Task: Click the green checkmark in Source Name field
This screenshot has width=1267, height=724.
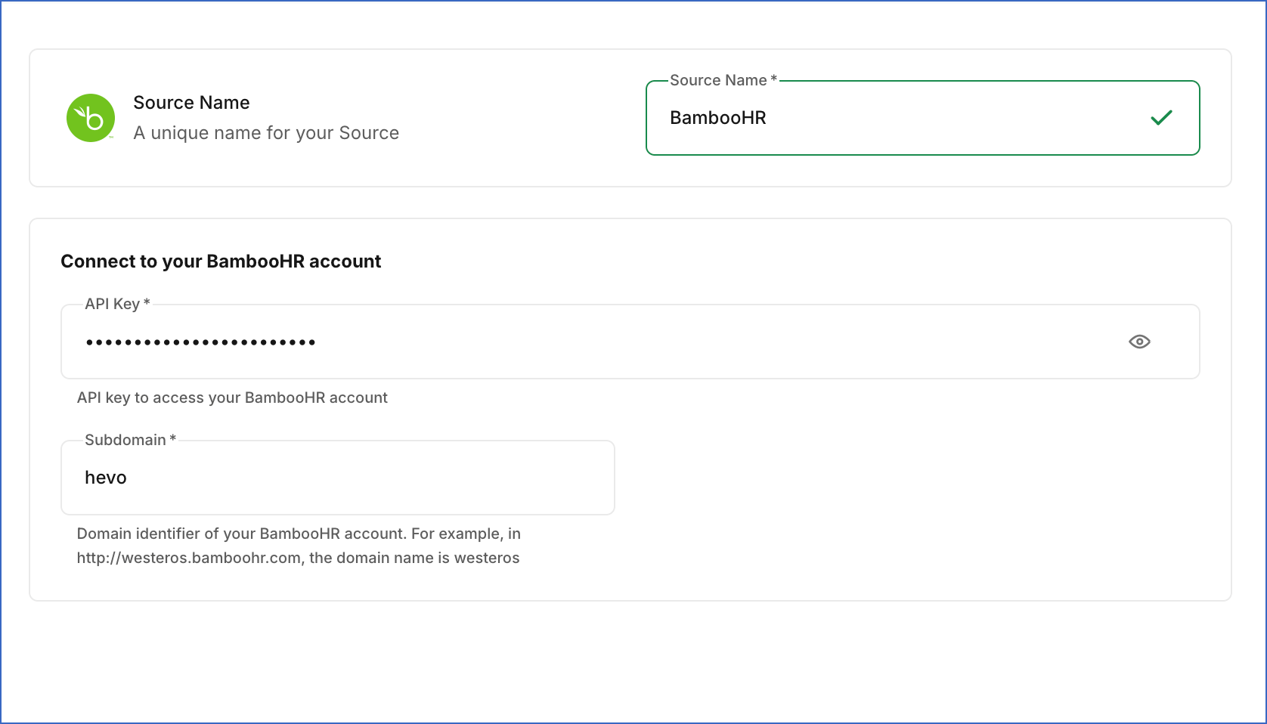Action: point(1162,117)
